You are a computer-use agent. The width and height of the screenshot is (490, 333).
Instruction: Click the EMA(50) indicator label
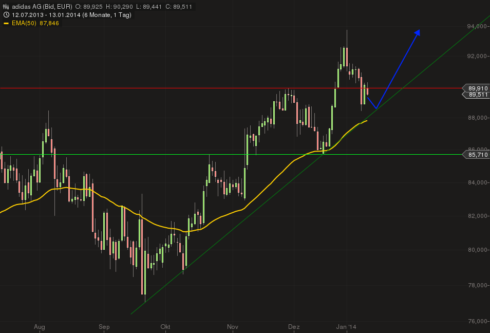click(24, 23)
